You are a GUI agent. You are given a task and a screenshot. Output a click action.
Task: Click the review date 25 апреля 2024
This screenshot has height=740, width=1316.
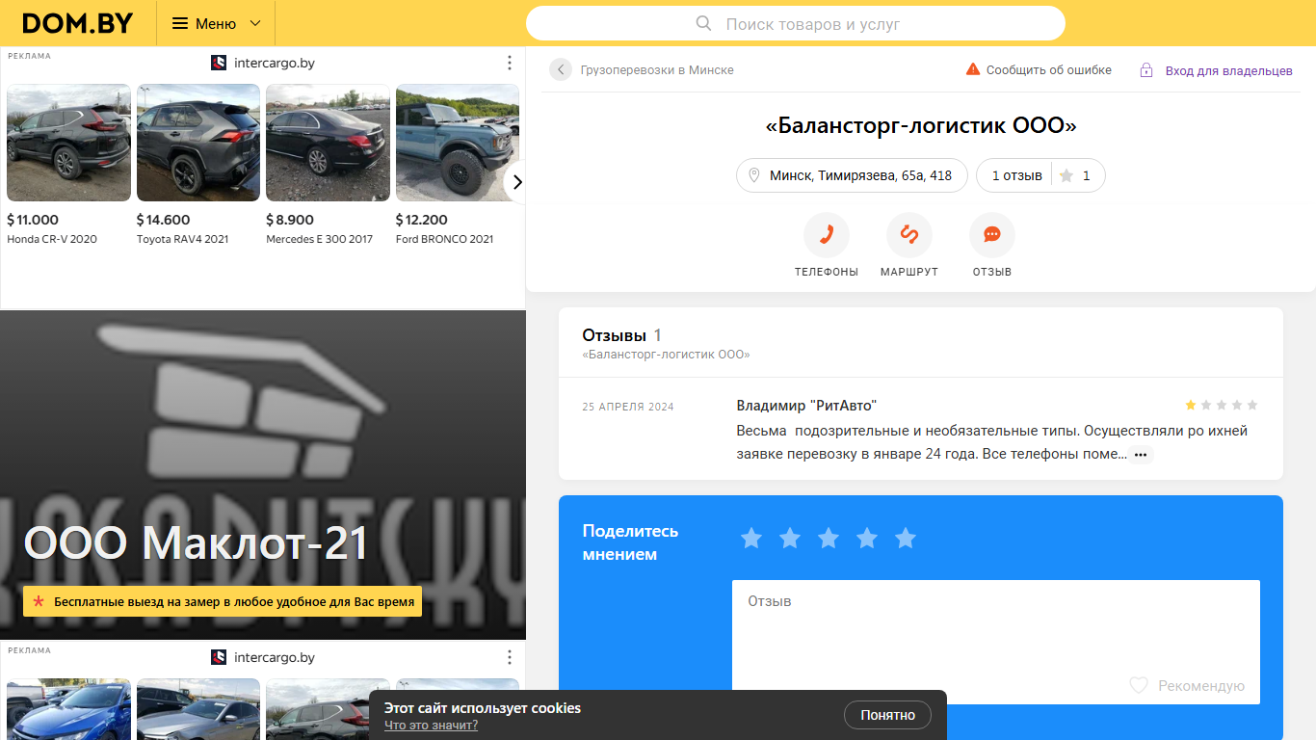pyautogui.click(x=628, y=407)
